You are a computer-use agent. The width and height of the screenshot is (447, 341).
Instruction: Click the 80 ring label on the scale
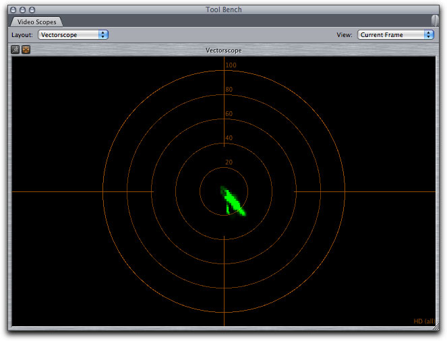pos(229,90)
